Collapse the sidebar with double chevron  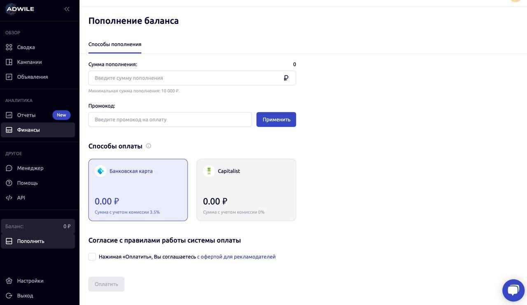coord(67,9)
